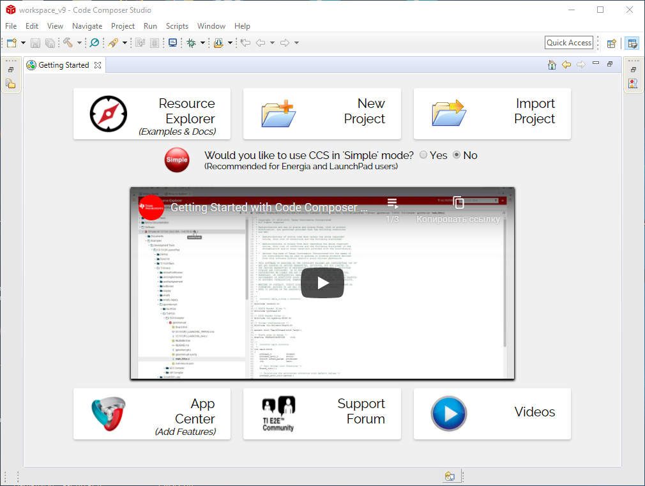Open the Run menu

pyautogui.click(x=150, y=26)
